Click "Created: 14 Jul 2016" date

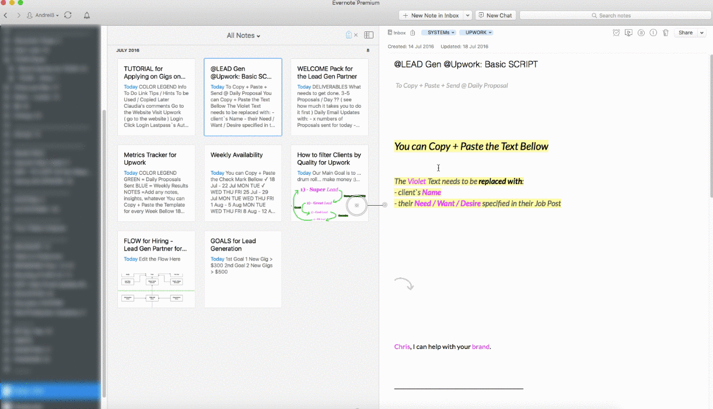pyautogui.click(x=411, y=47)
